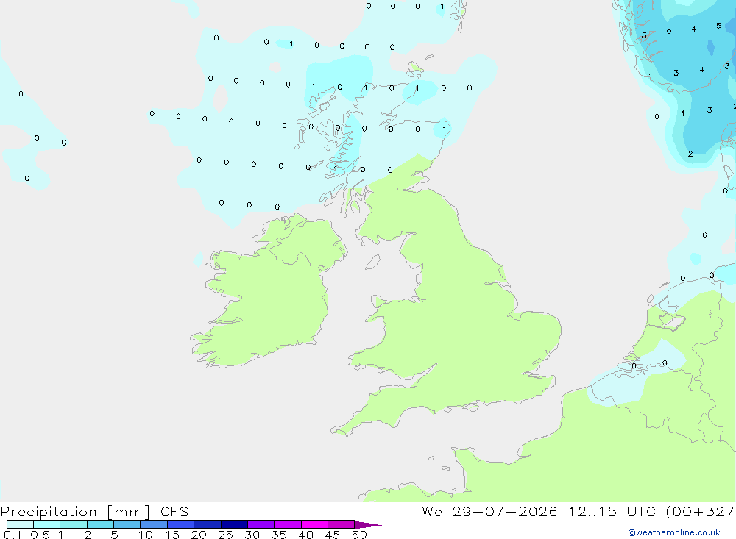Viewport: 736px width, 539px height.
Task: Click the legend label '0.1'
Action: click(x=13, y=535)
